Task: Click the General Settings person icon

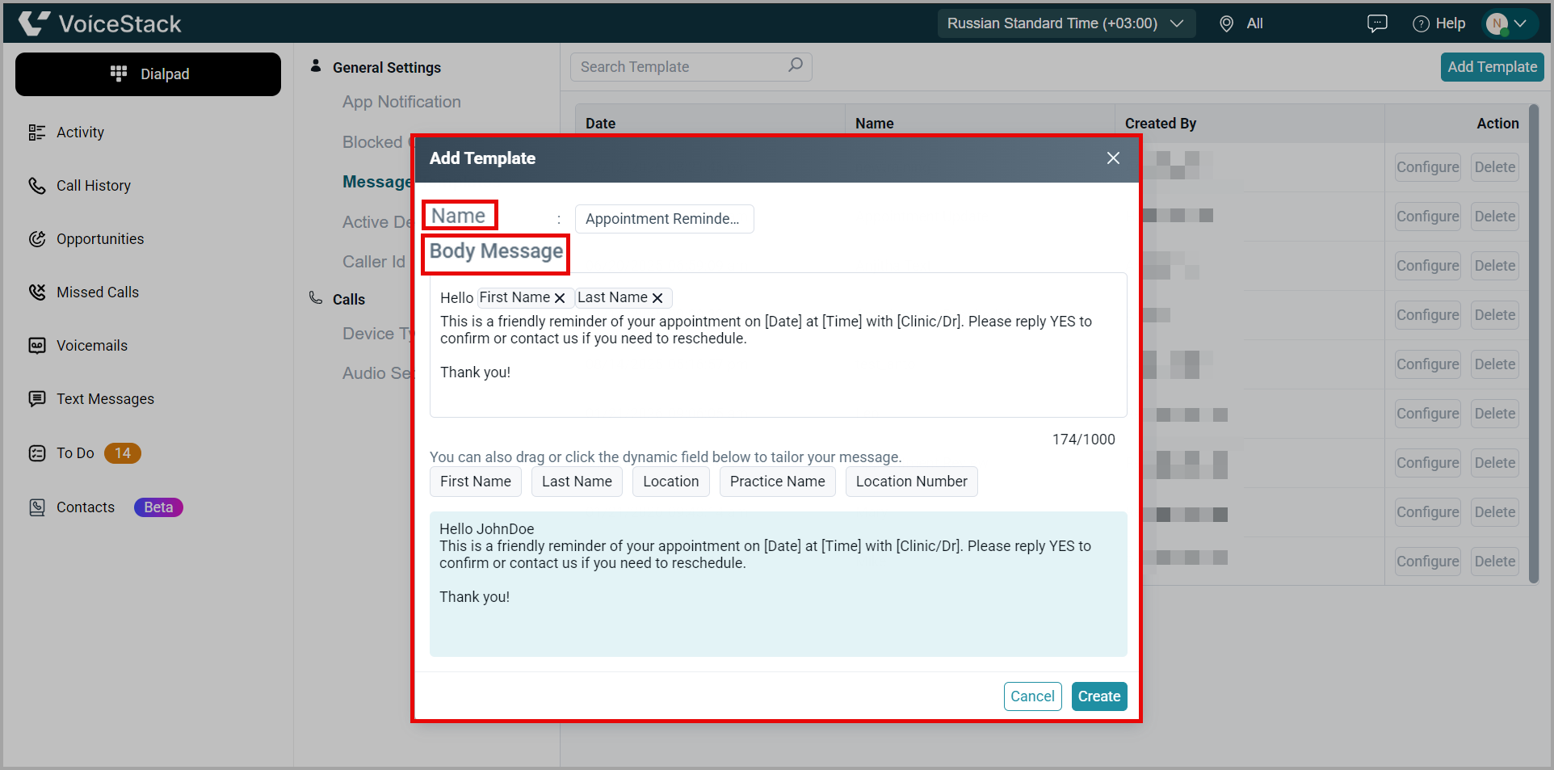Action: coord(316,66)
